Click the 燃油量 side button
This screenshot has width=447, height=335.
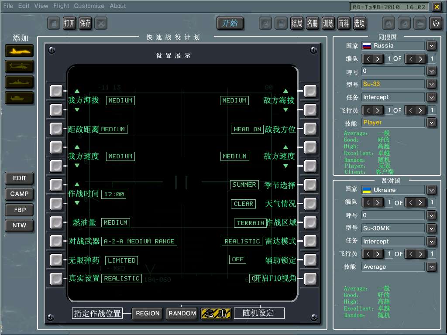56,222
